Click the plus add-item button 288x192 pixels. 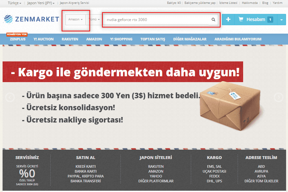pos(228,19)
